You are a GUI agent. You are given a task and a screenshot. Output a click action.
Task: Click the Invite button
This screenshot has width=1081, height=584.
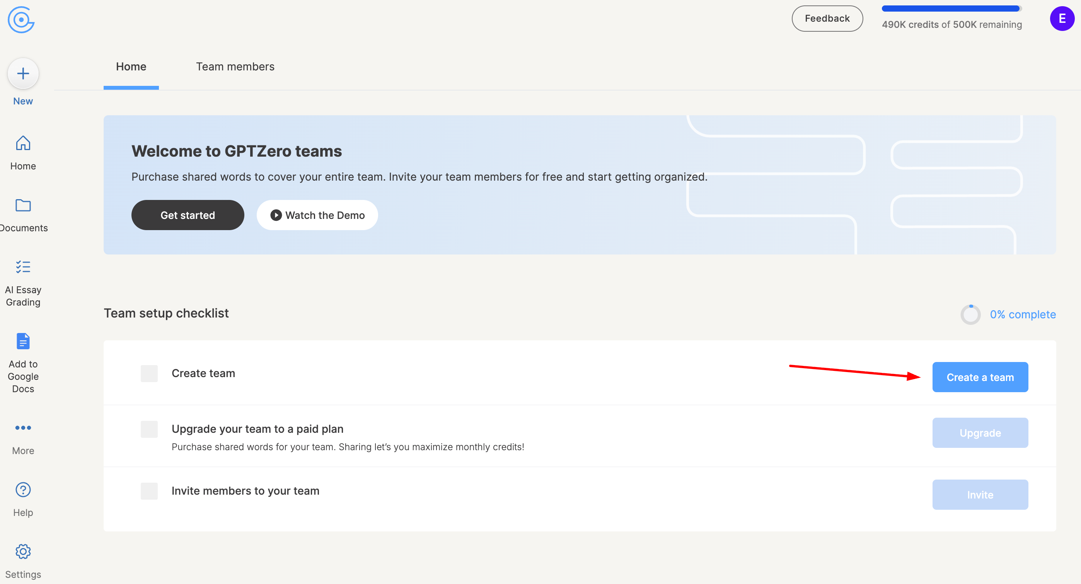click(980, 495)
